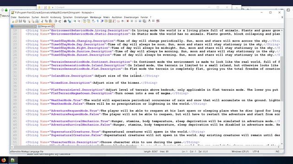Image resolution: width=293 pixels, height=164 pixels.
Task: Open the Werkzeuge menu
Action: (96, 17)
